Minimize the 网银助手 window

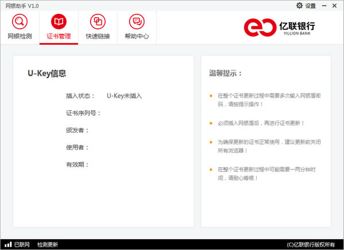pos(325,5)
